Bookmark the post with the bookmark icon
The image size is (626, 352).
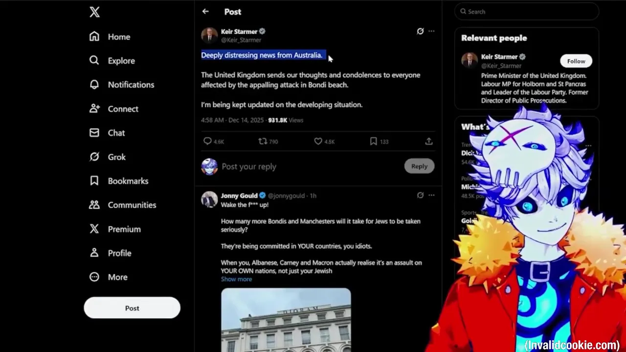[373, 141]
